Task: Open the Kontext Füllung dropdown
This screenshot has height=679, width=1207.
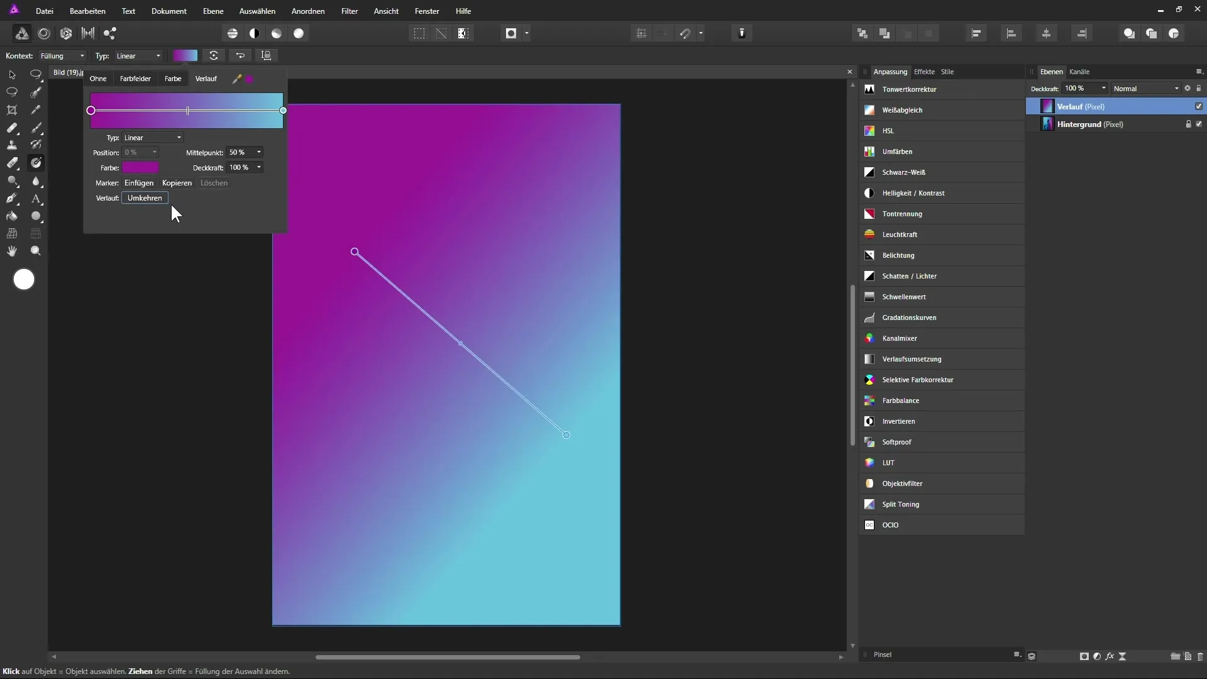Action: (x=62, y=56)
